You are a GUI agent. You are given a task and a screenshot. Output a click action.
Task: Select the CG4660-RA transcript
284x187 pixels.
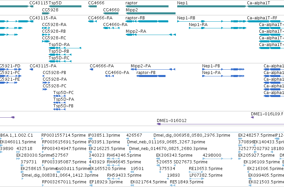pyautogui.click(x=115, y=25)
